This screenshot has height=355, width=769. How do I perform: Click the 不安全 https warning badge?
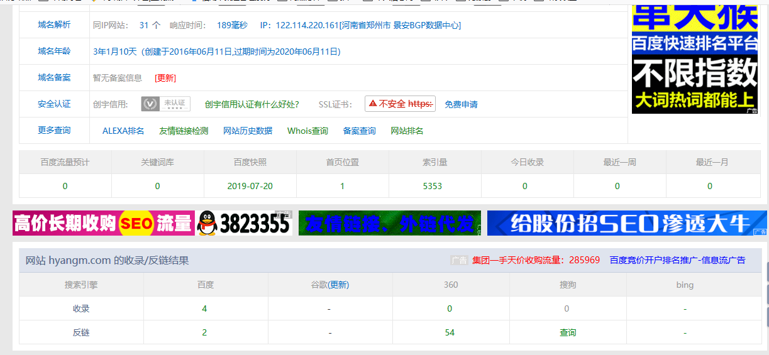pos(400,104)
